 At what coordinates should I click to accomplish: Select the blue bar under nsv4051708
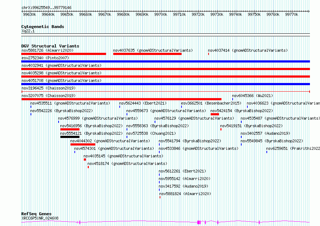click(165, 84)
